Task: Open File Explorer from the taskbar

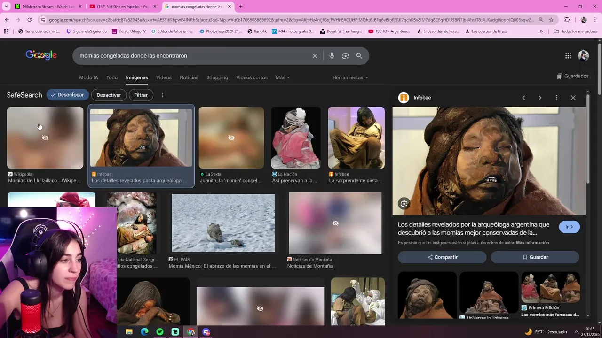Action: click(129, 332)
